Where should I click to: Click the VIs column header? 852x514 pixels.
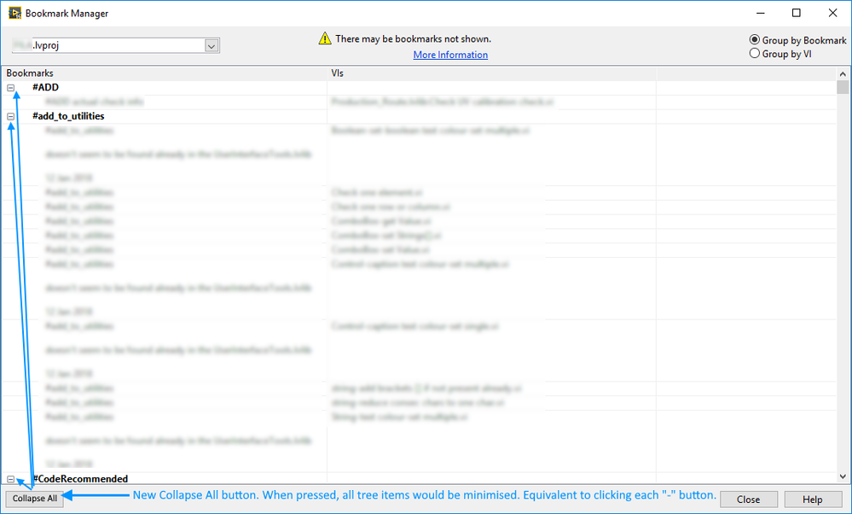(338, 73)
